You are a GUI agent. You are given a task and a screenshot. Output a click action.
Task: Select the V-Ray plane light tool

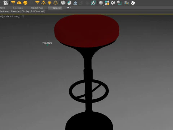[13, 3]
